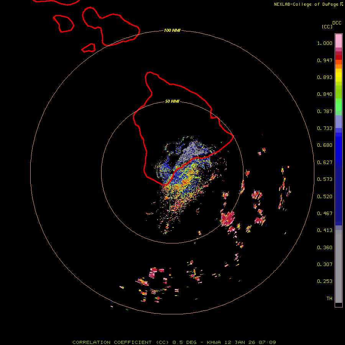The width and height of the screenshot is (345, 345).
Task: Click the 50 NMI range ring label
Action: click(x=172, y=101)
